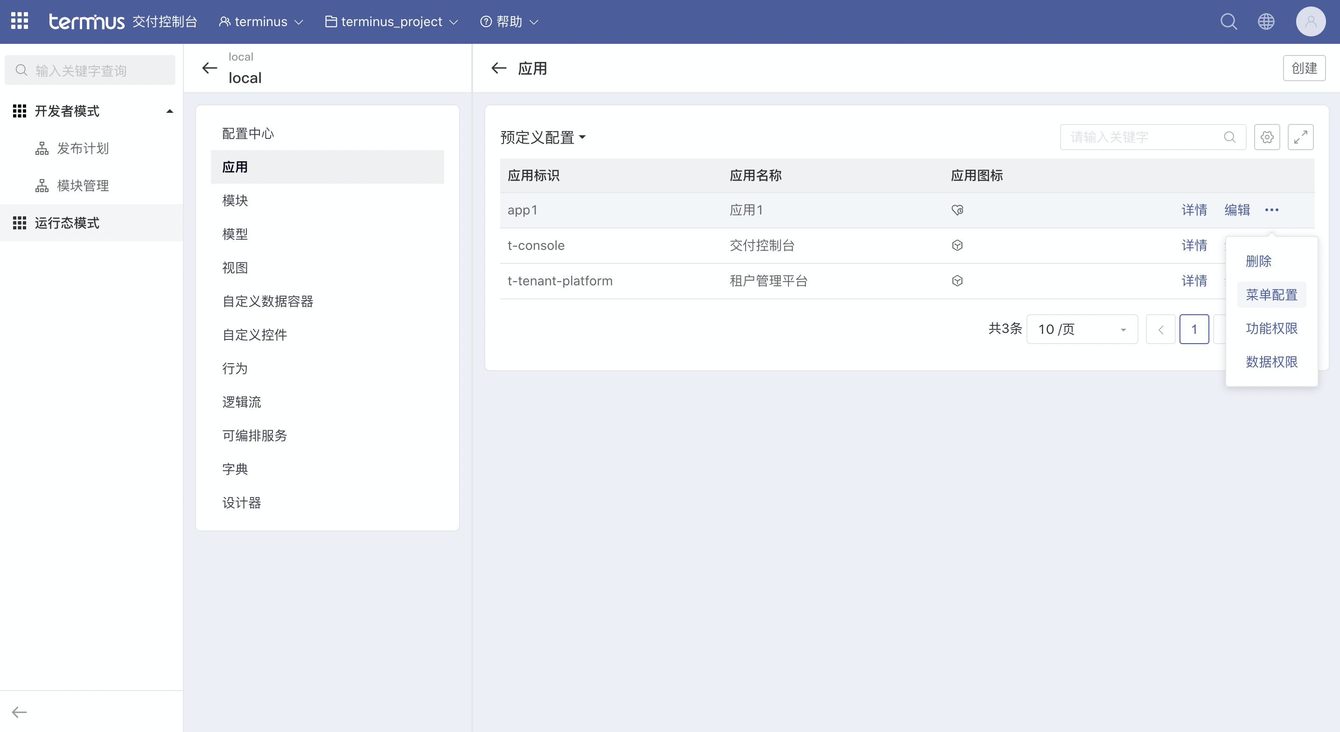The image size is (1340, 732).
Task: Click the back arrow beside local
Action: (209, 68)
